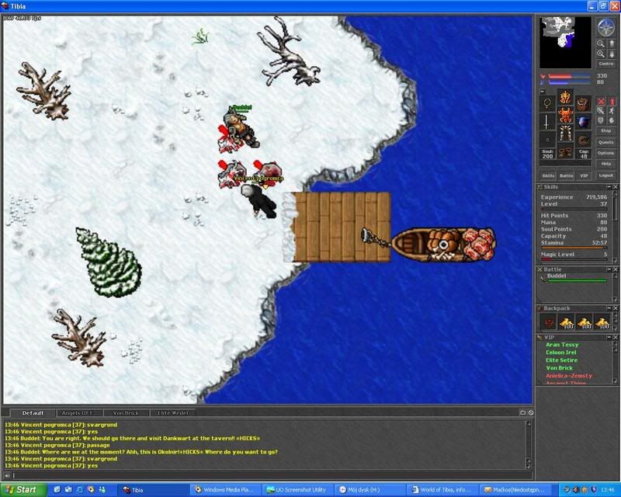Click the ring equipment slot
The width and height of the screenshot is (621, 497).
coord(547,140)
